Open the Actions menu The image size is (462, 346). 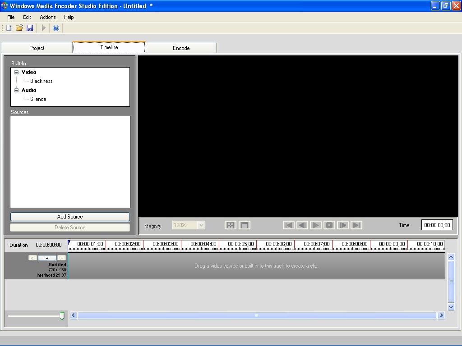48,17
